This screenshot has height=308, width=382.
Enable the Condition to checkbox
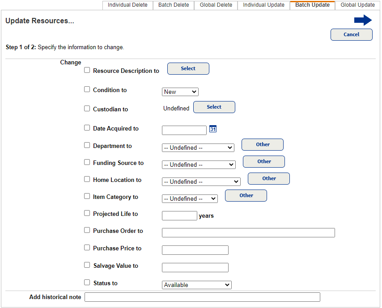tap(87, 89)
